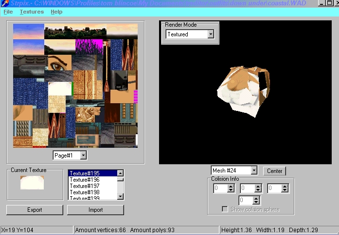Open the Textures menu

(32, 12)
